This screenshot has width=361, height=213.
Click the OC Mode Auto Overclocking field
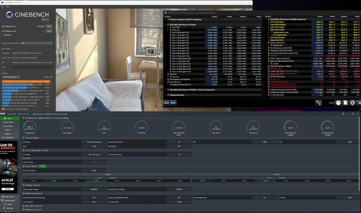[94, 142]
